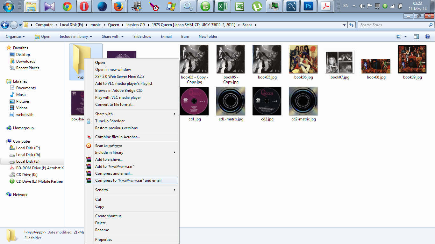Expand Share with context submenu

pos(131,114)
